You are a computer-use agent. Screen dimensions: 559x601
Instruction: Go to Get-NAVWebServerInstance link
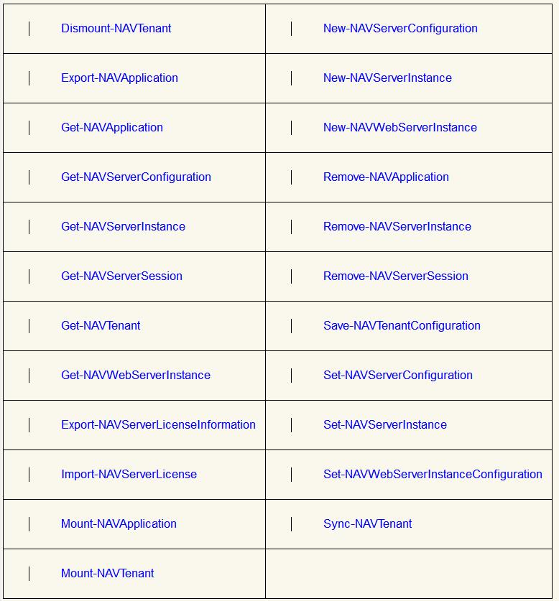136,376
